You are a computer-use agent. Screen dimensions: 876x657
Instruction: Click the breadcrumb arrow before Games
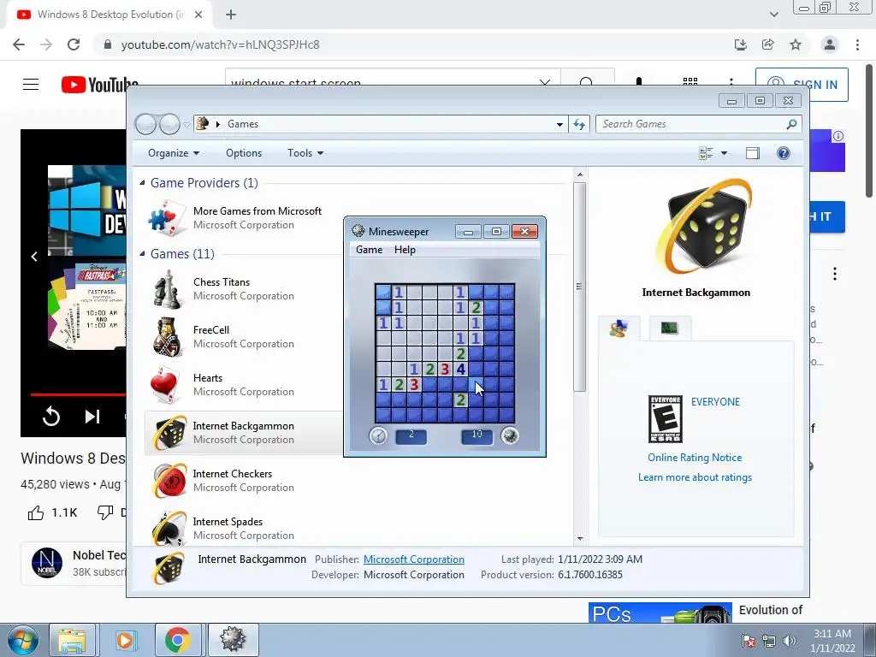point(218,124)
